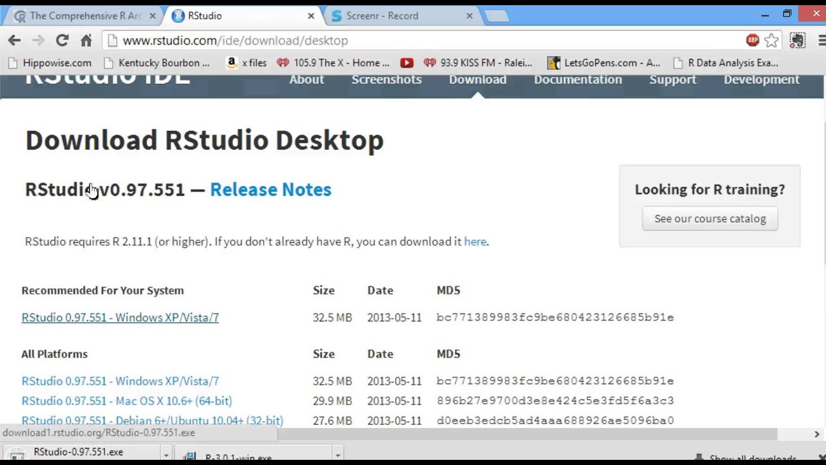This screenshot has width=826, height=465.
Task: Open the About menu item
Action: point(307,79)
